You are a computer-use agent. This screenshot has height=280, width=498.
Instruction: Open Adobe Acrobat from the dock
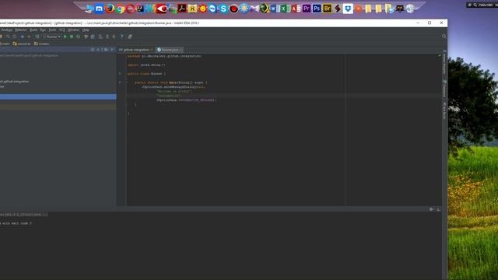(x=182, y=9)
